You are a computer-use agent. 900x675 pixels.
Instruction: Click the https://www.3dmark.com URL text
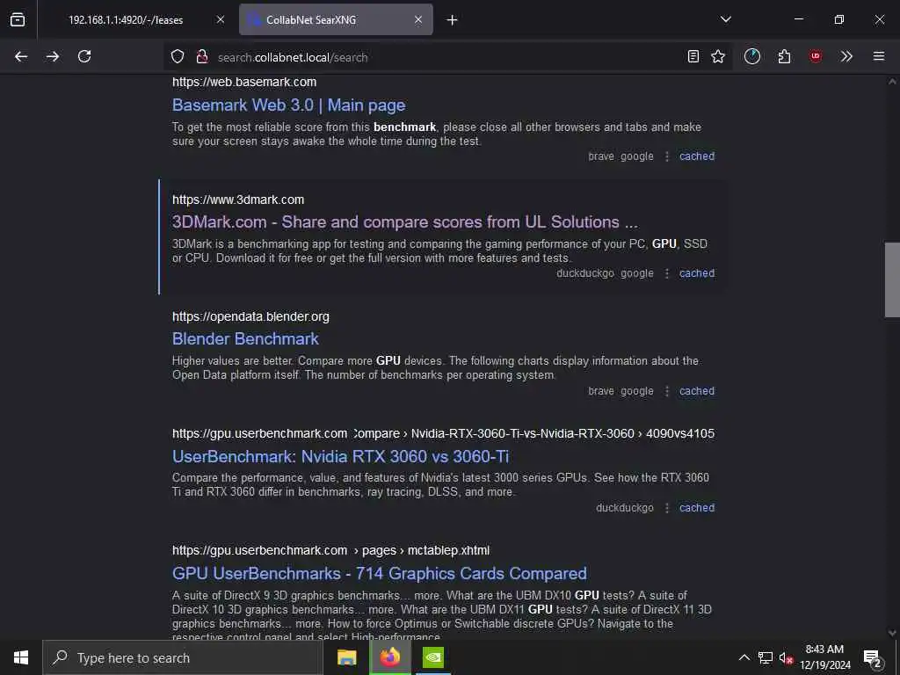pyautogui.click(x=238, y=200)
